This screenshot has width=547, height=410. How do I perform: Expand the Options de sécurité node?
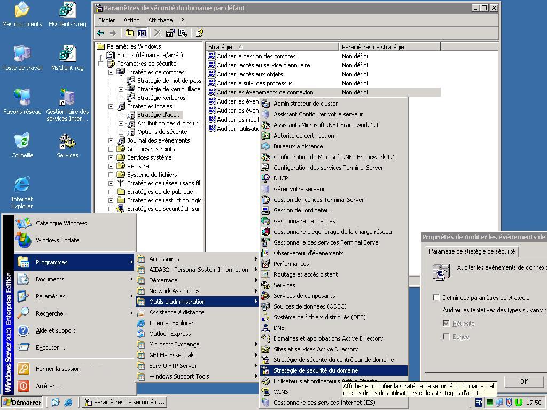(x=121, y=132)
